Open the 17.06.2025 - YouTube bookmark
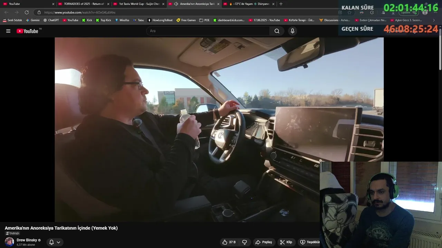 pyautogui.click(x=265, y=20)
